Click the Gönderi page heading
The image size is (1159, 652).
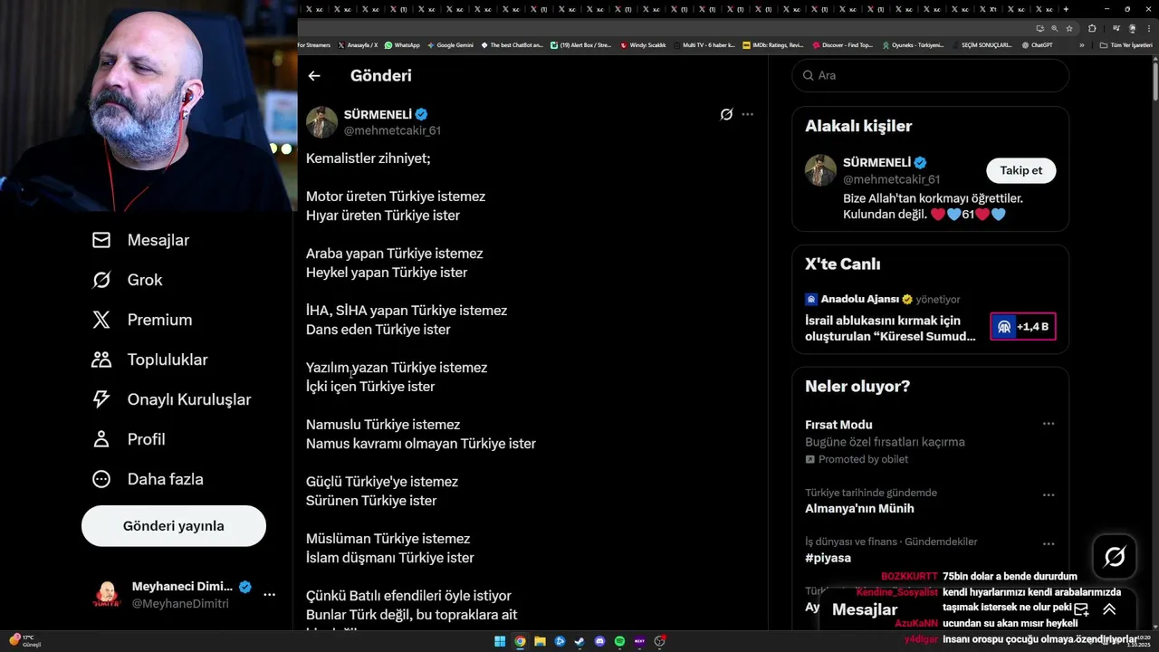381,76
